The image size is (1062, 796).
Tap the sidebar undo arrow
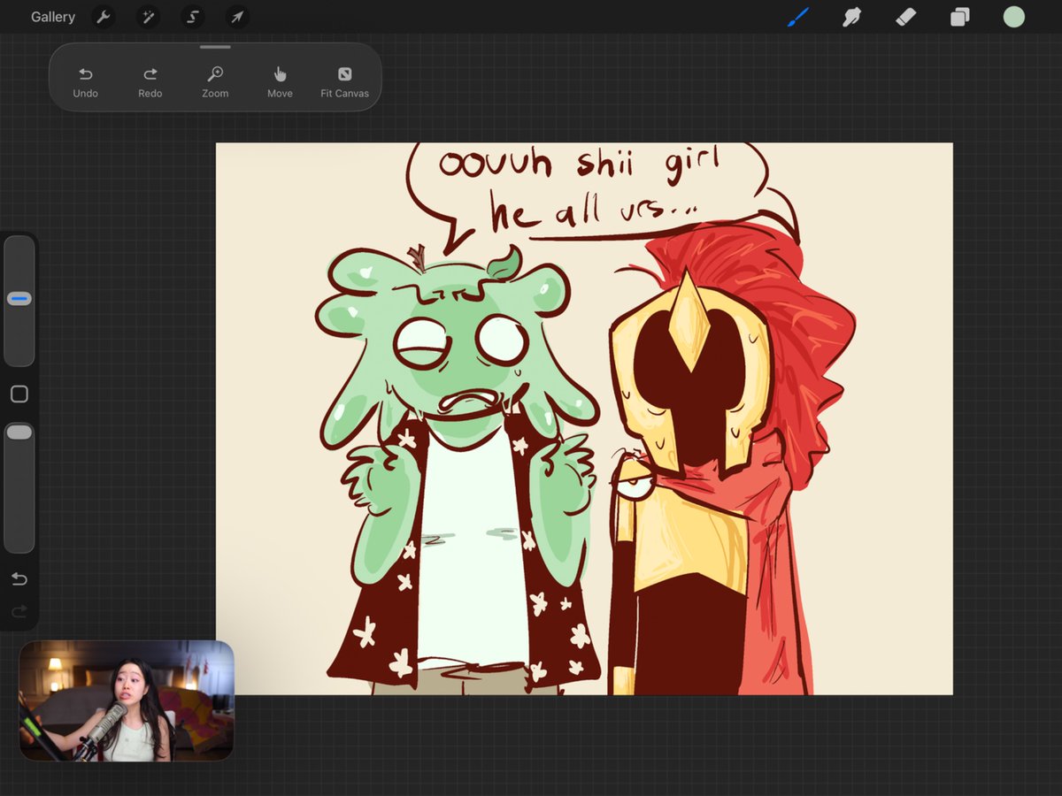point(19,579)
